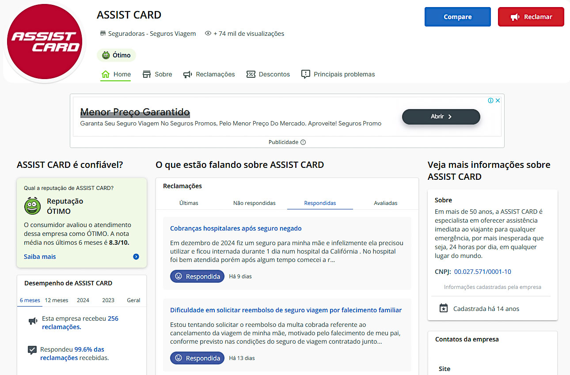This screenshot has width=570, height=375.
Task: Click the check bubble icon beside Respondeu
Action: (32, 350)
